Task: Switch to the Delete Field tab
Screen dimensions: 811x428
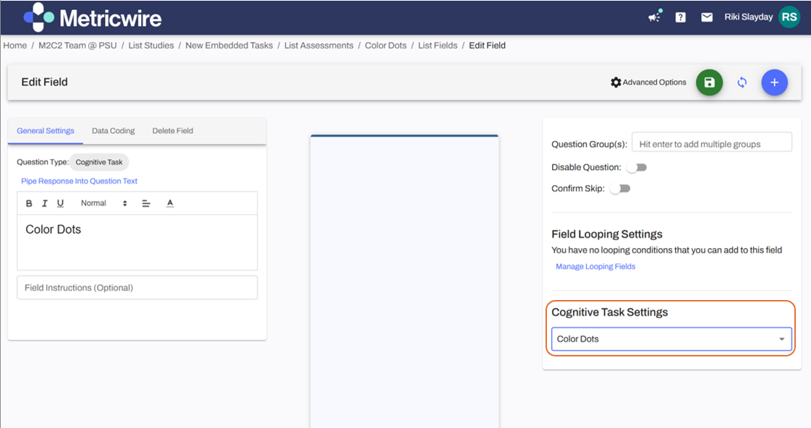Action: (x=172, y=131)
